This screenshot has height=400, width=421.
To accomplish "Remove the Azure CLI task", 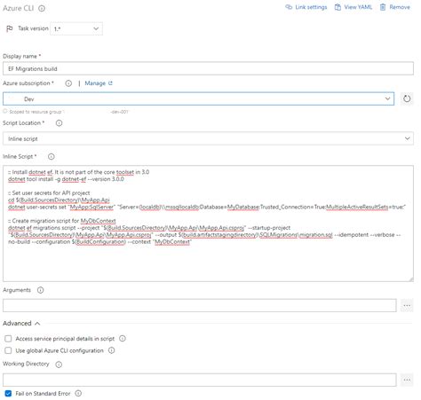I will tap(395, 7).
